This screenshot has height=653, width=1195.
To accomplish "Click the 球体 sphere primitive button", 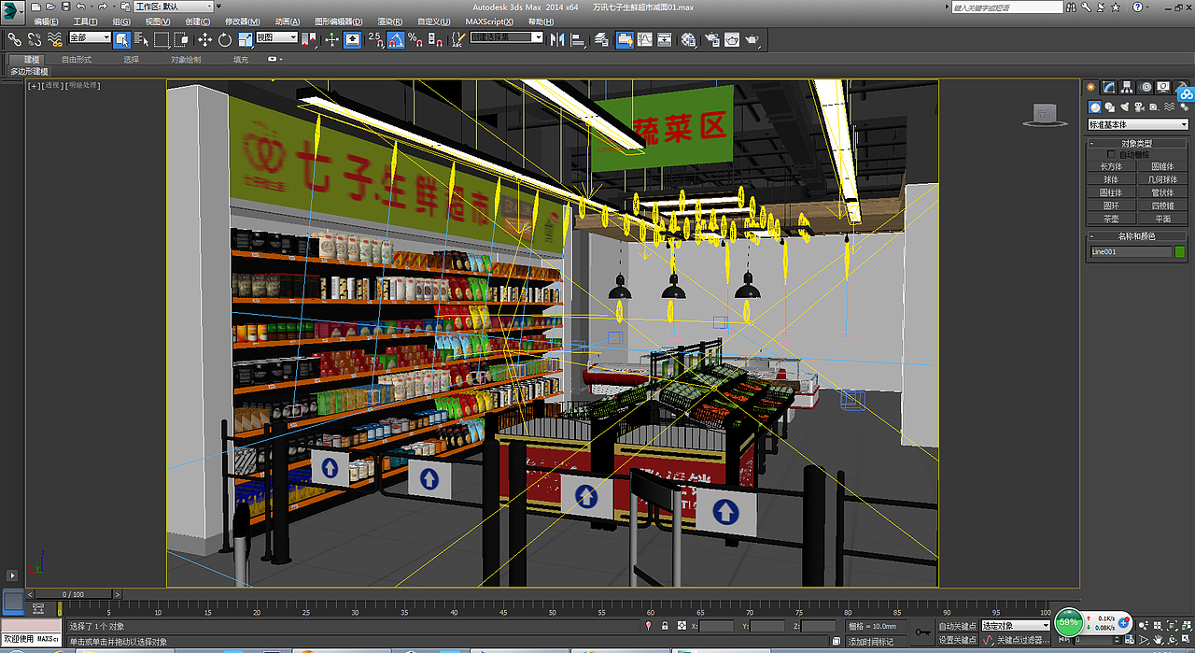I will pyautogui.click(x=1111, y=179).
